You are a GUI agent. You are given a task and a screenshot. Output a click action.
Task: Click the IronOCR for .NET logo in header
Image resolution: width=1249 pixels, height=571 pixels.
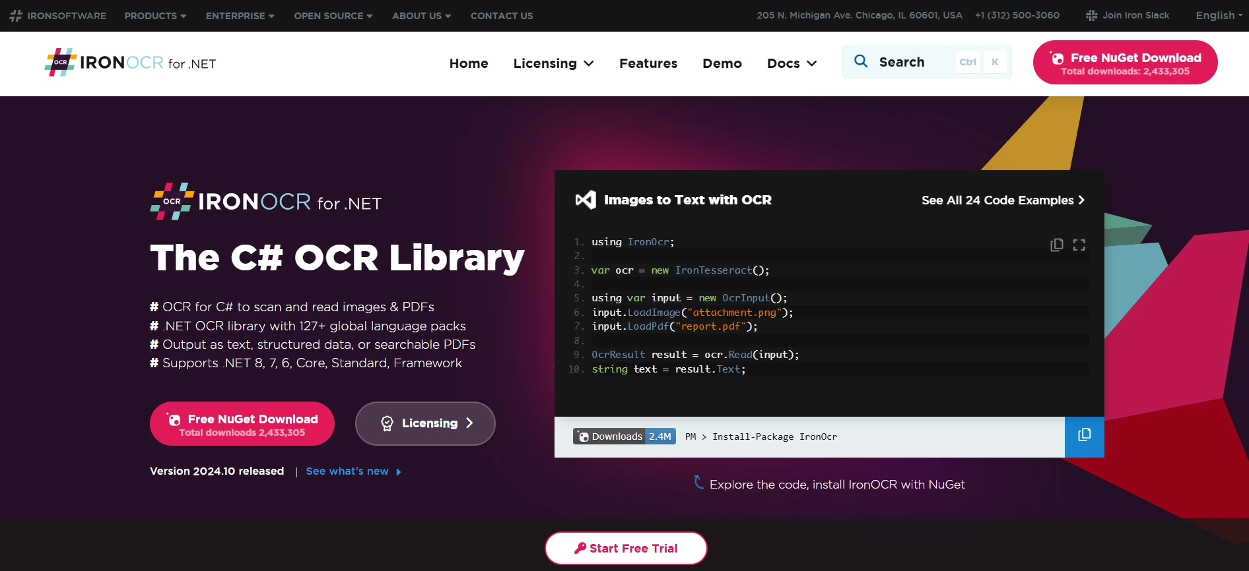(x=130, y=63)
